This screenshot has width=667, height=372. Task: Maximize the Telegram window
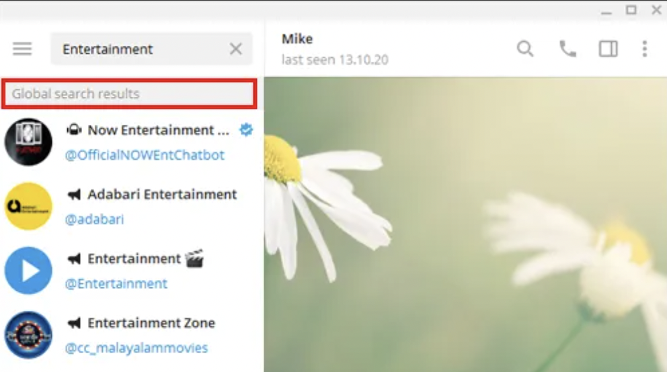pos(631,10)
